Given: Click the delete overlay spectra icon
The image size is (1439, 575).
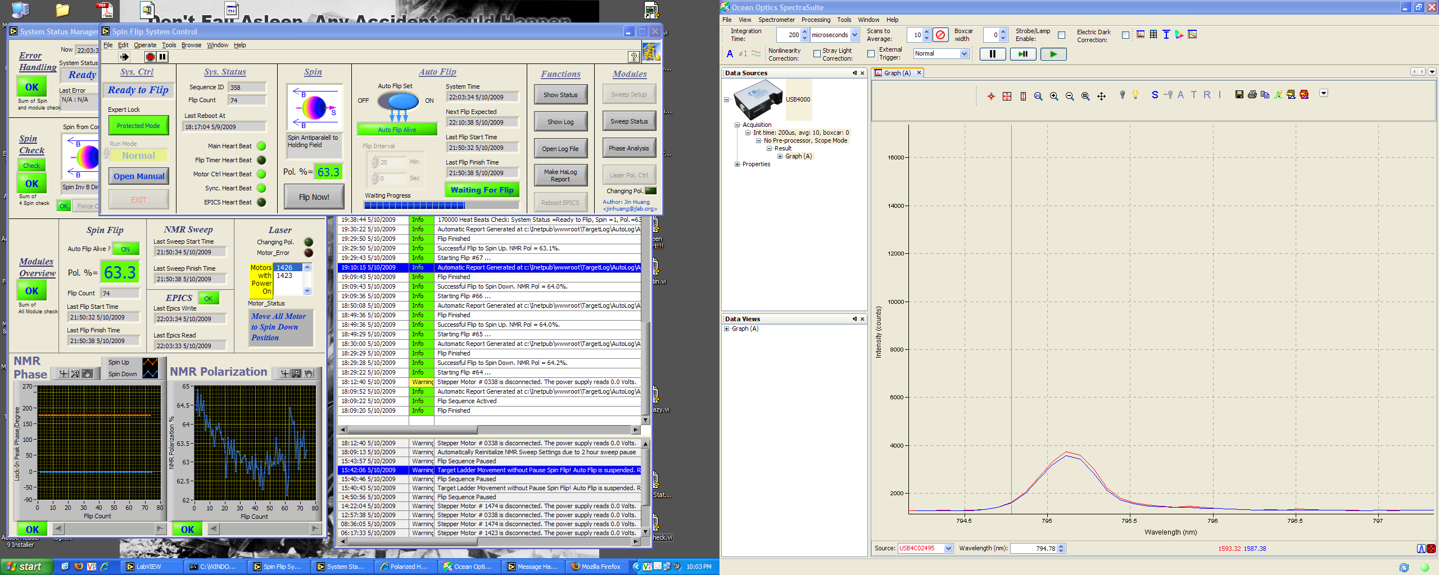Looking at the screenshot, I should point(1304,94).
